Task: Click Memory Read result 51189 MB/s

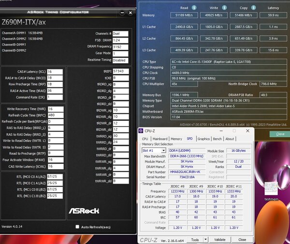Action: [x=184, y=15]
